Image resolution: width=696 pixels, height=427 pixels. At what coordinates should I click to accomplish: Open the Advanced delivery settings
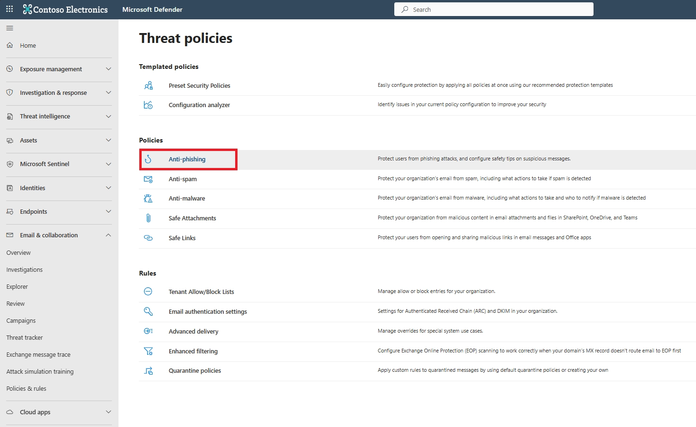tap(194, 331)
